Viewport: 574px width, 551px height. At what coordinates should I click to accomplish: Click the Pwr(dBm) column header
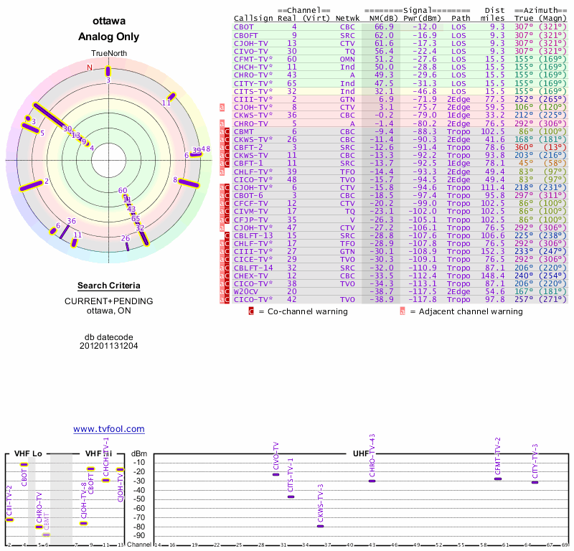tap(422, 19)
